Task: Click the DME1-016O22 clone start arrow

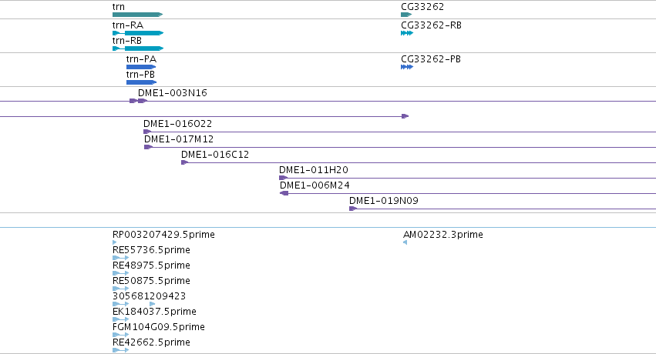Action: (147, 132)
